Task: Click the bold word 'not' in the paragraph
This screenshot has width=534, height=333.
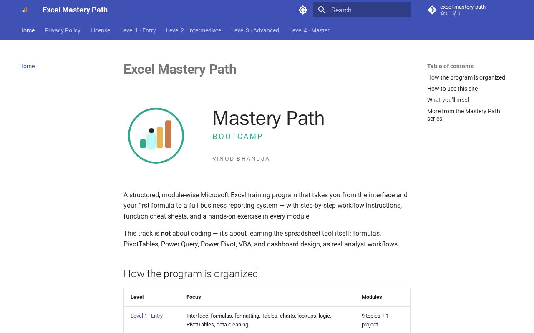Action: click(x=166, y=234)
